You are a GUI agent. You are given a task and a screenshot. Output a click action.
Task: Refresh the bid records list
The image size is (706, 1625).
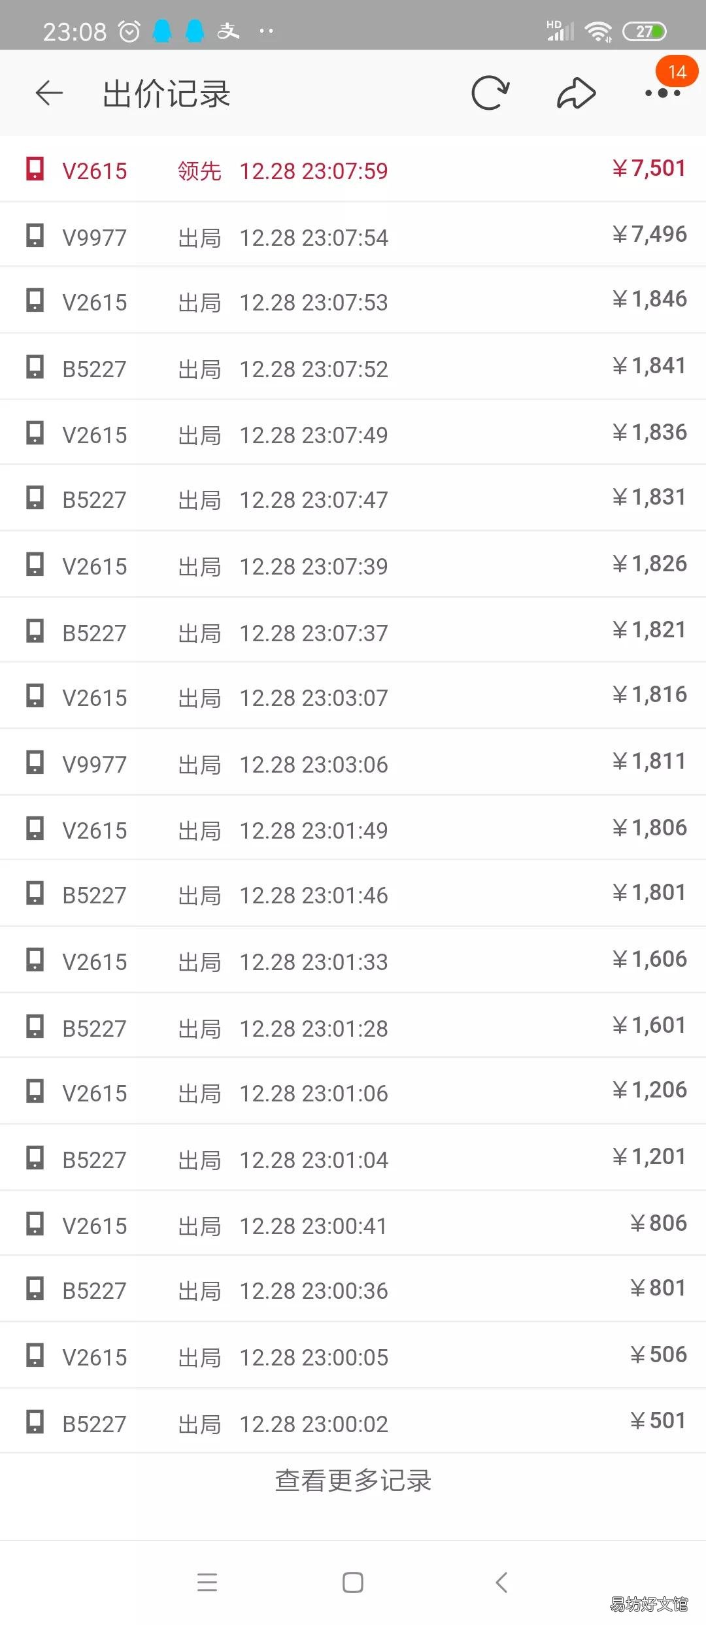coord(490,93)
